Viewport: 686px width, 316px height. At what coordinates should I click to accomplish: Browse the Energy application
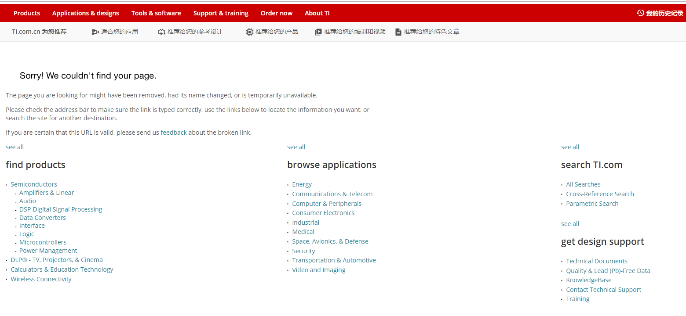302,184
